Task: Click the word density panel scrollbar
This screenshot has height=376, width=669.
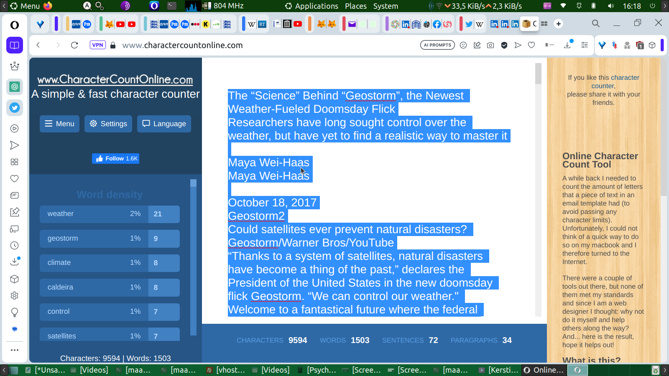Action: click(193, 257)
